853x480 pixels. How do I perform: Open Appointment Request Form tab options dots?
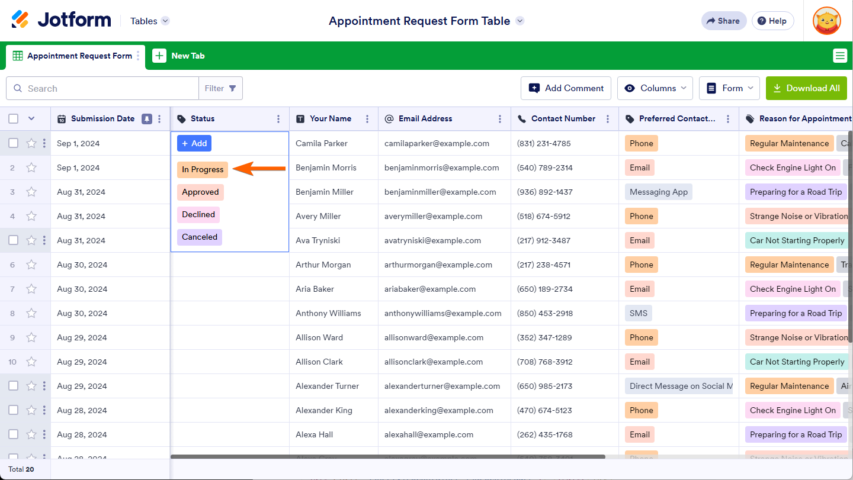(x=138, y=56)
